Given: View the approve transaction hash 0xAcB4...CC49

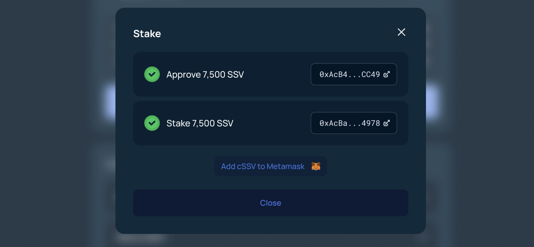Looking at the screenshot, I should point(349,75).
